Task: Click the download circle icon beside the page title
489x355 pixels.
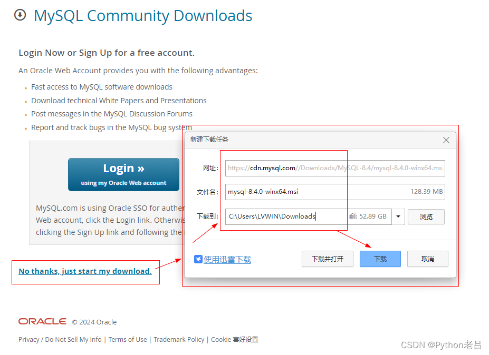Action: (x=20, y=15)
